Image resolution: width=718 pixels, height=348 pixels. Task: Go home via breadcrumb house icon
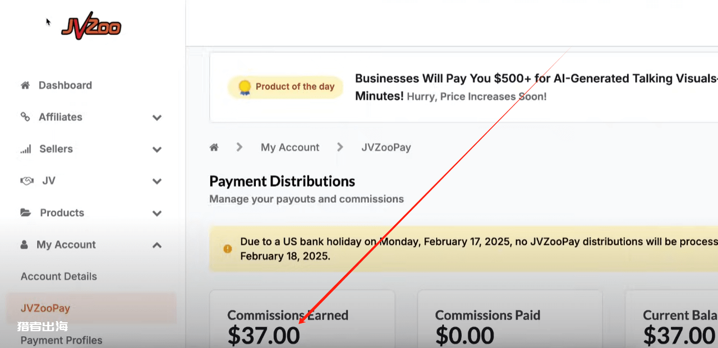point(214,147)
